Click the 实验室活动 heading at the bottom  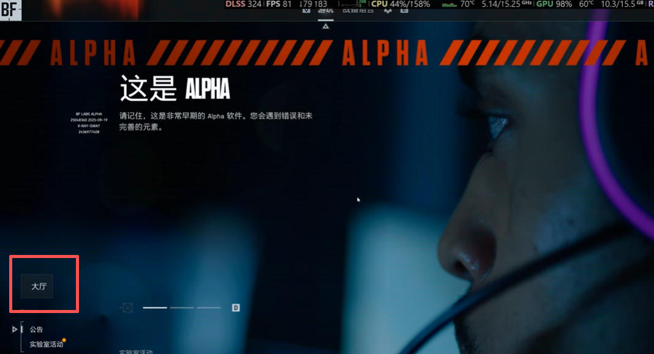[x=136, y=352]
